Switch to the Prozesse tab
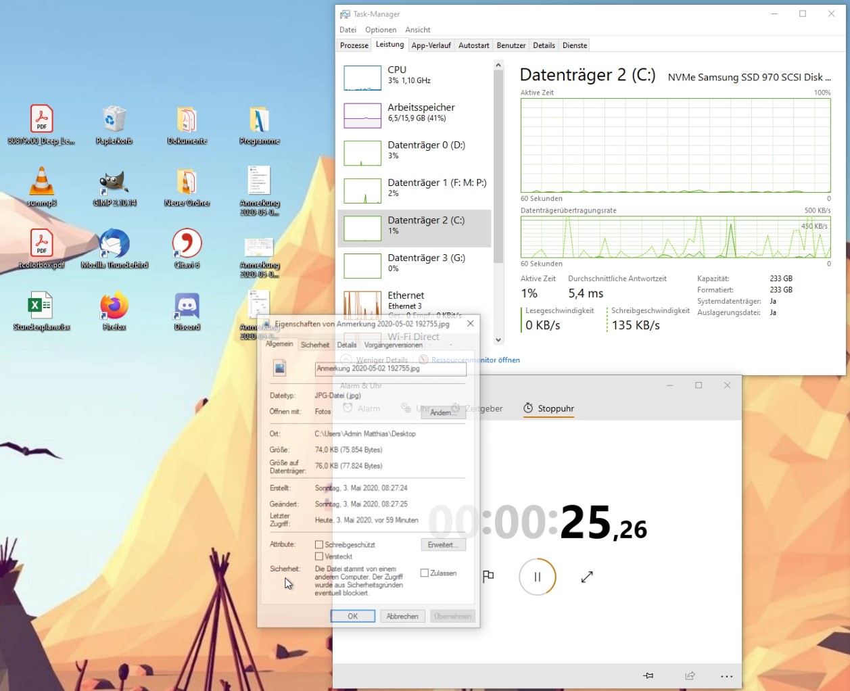Image resolution: width=850 pixels, height=691 pixels. pyautogui.click(x=354, y=45)
